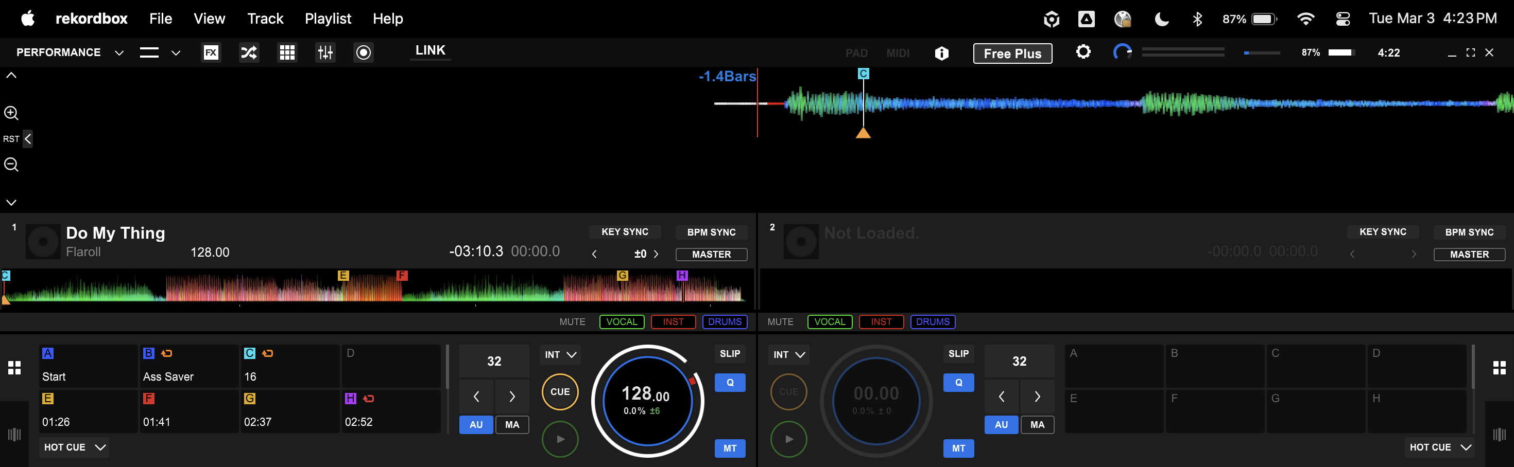Viewport: 1514px width, 467px height.
Task: Toggle DRUMS mute on deck 2
Action: coord(932,321)
